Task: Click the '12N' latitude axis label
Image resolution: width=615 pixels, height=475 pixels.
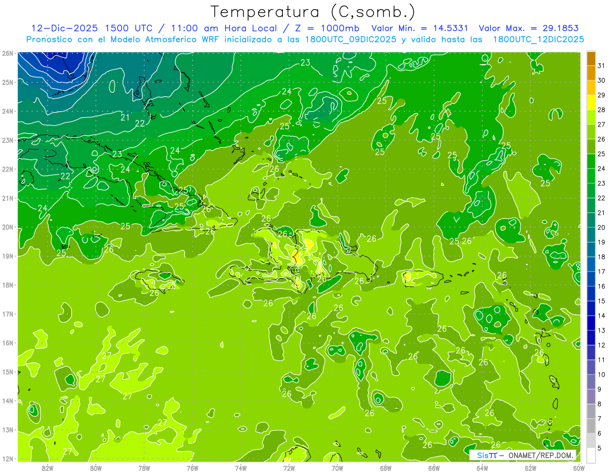Action: (8, 459)
